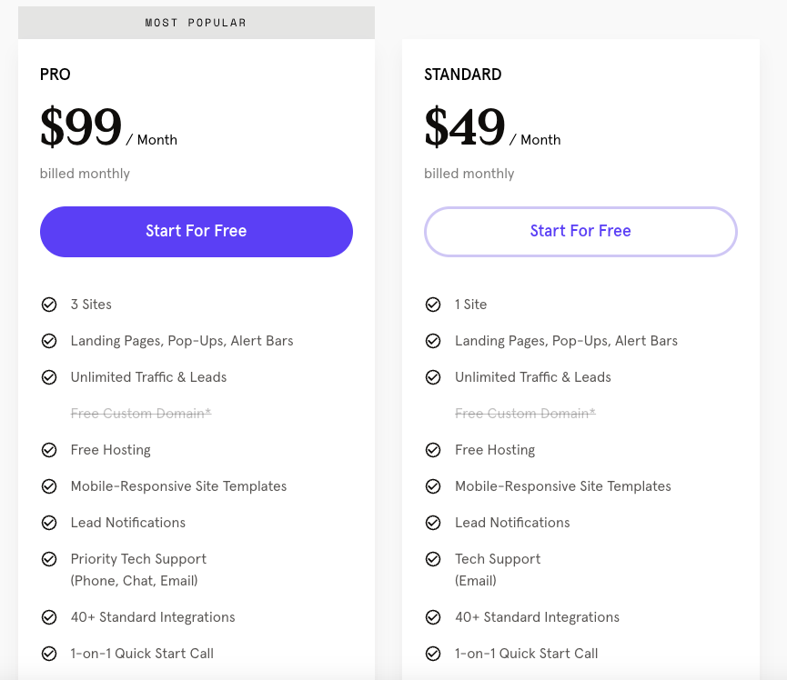The width and height of the screenshot is (787, 680).
Task: Click the $49 price on the Standard plan
Action: pos(465,128)
